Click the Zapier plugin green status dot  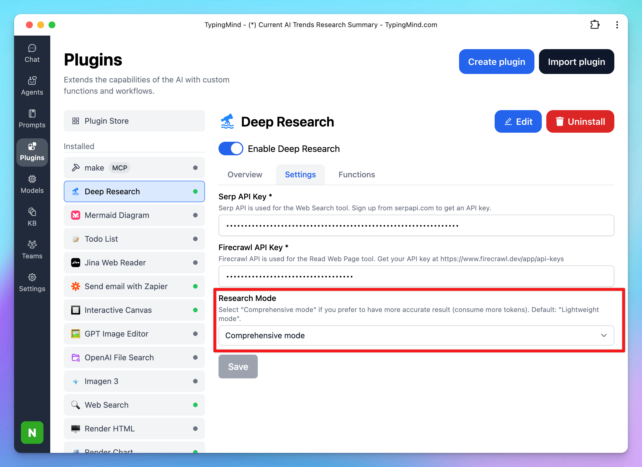(195, 286)
